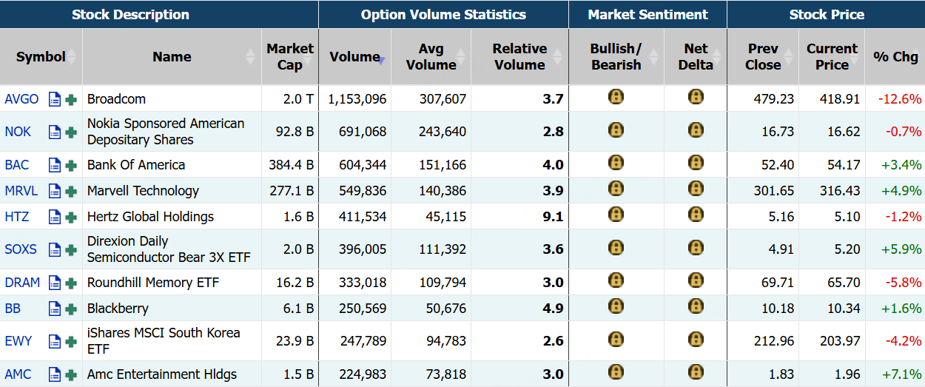
Task: Sort by the % Chg column header
Action: (x=895, y=57)
